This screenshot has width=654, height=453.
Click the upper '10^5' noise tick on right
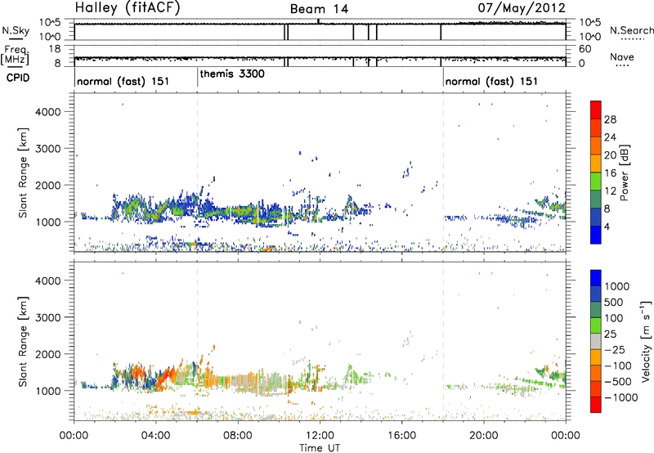coord(590,22)
